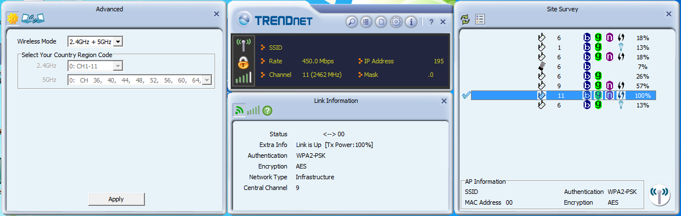Select the network row with 7% signal

[x=563, y=67]
